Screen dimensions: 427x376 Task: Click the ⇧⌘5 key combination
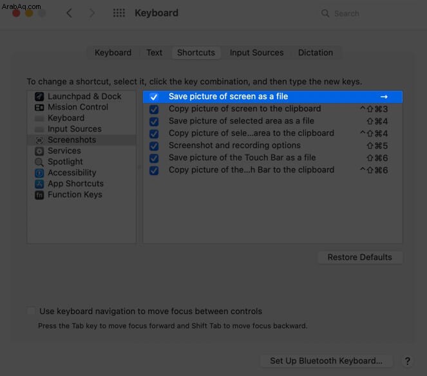[x=377, y=146]
